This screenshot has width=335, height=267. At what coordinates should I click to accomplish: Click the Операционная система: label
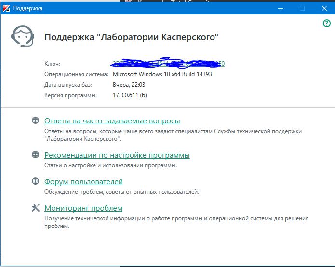[x=76, y=74]
